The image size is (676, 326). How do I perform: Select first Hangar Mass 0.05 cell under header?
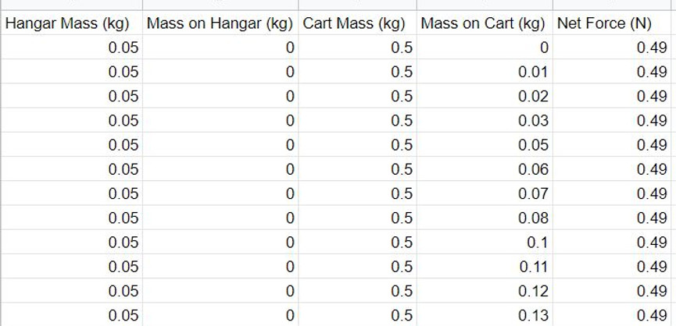72,48
